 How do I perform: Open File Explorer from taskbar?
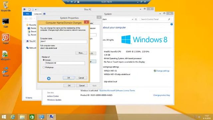tap(22, 117)
